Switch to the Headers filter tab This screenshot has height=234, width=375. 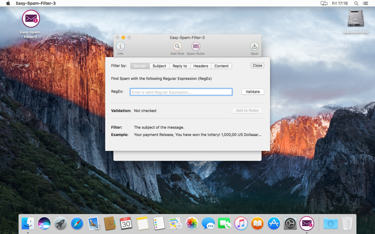point(201,66)
